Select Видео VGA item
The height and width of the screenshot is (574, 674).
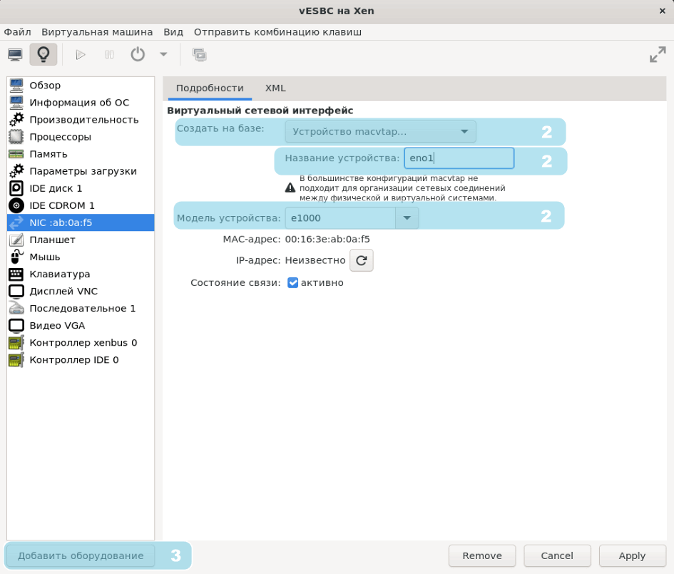click(x=81, y=326)
